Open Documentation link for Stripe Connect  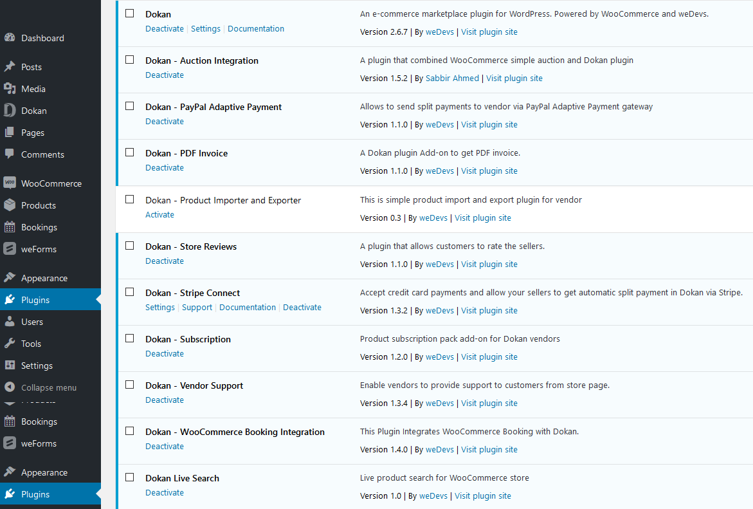coord(248,308)
